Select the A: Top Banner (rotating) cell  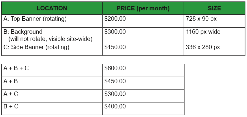(x=52, y=21)
